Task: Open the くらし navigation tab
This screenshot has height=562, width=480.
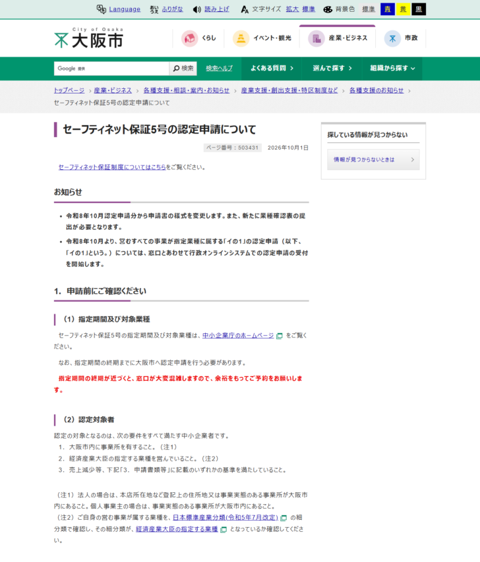Action: pos(198,38)
